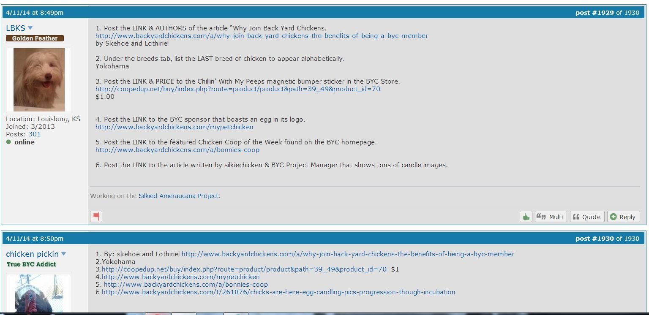
Task: View LBKS dog avatar picture
Action: coord(39,79)
